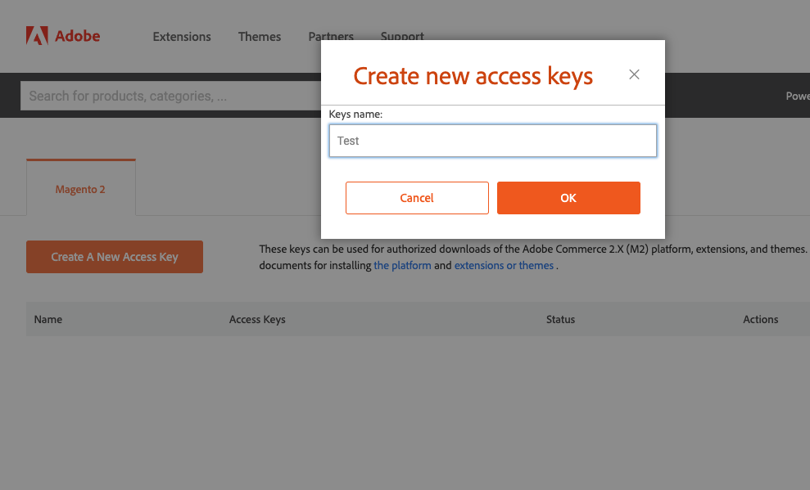Close the Create new access keys dialog

point(634,74)
